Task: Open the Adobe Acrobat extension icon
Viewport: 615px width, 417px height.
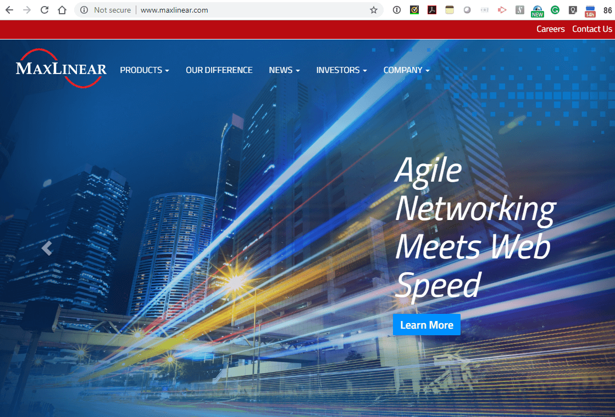Action: [x=432, y=10]
